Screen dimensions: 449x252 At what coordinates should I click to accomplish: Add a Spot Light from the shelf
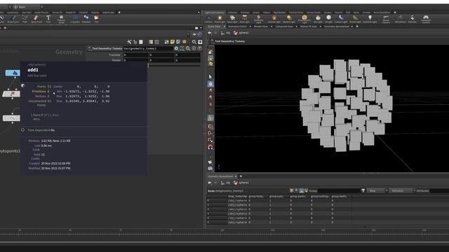pos(232,19)
